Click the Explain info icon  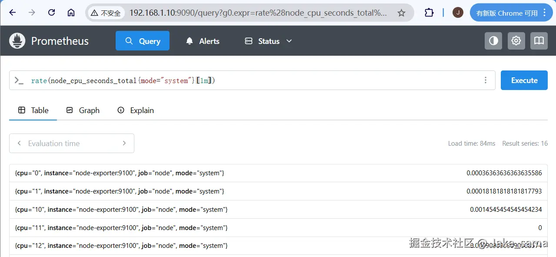pyautogui.click(x=121, y=110)
